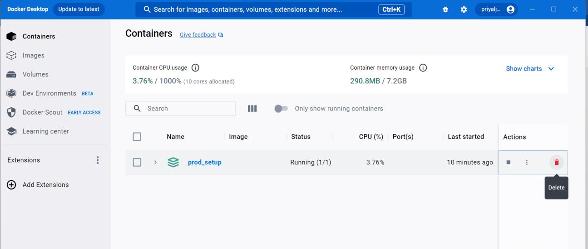Click the column layout icon
This screenshot has width=588, height=249.
tap(252, 109)
